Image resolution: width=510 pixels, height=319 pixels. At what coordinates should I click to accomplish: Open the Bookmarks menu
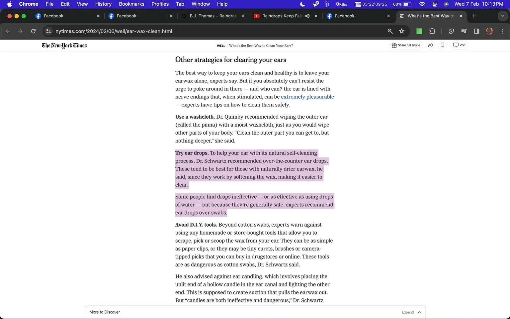click(131, 4)
